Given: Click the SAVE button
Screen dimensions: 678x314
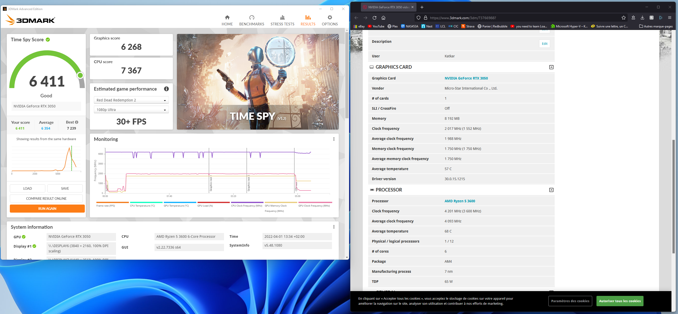Looking at the screenshot, I should click(65, 188).
